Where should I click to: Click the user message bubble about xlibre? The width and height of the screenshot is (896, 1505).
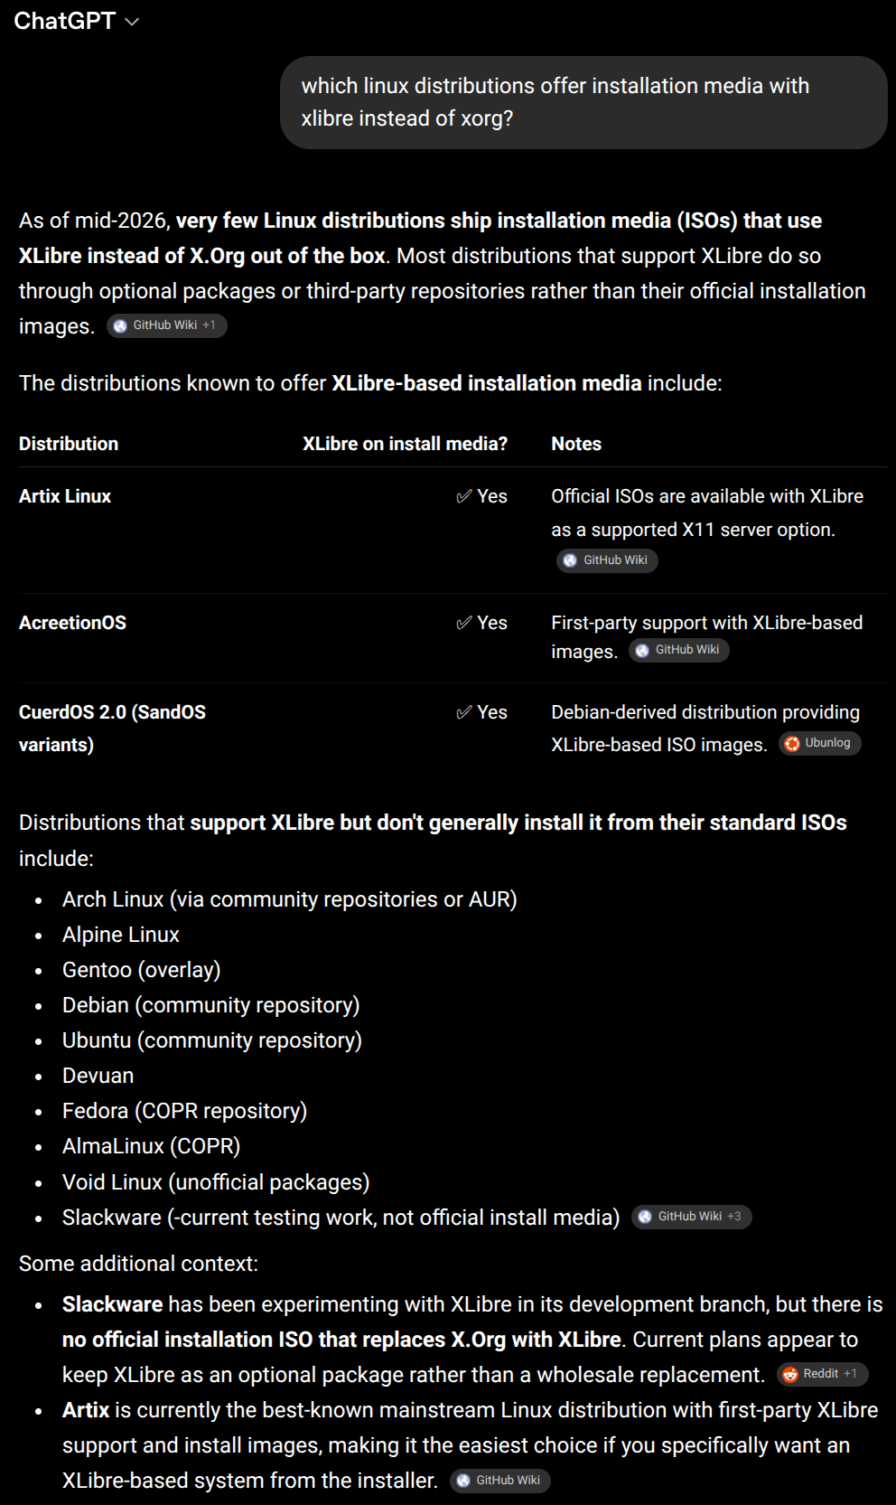coord(583,102)
